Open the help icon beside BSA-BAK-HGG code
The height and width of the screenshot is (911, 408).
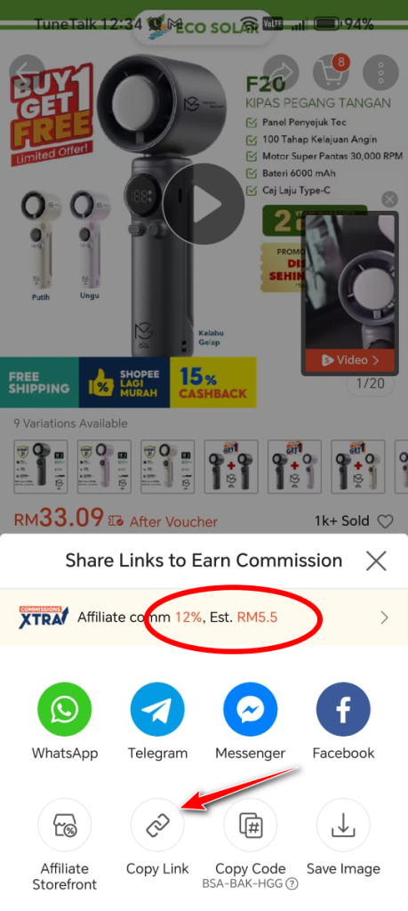pos(292,884)
